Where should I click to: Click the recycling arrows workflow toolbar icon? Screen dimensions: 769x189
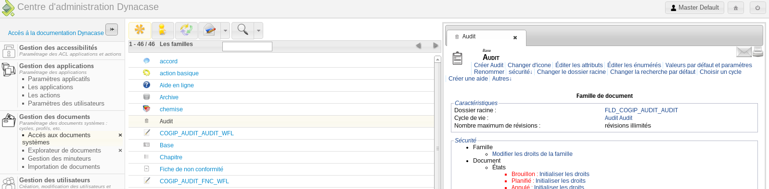(x=186, y=30)
